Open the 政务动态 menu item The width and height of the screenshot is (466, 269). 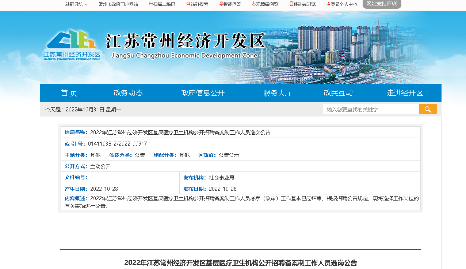coord(128,93)
